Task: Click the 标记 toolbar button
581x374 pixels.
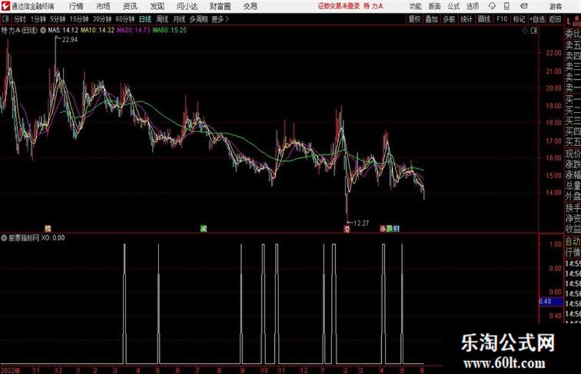Action: tap(519, 19)
